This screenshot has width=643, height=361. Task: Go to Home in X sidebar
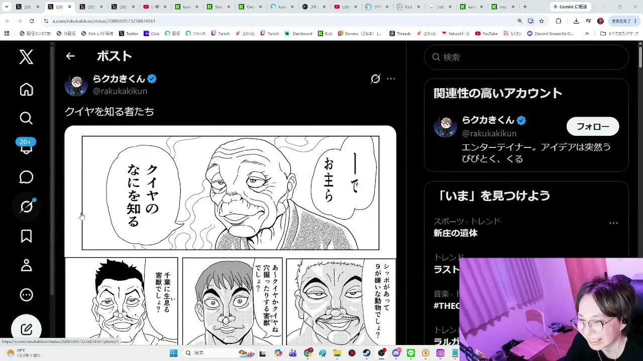[26, 89]
